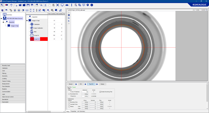Select the Blob tool step
The image size is (209, 113).
[35, 32]
